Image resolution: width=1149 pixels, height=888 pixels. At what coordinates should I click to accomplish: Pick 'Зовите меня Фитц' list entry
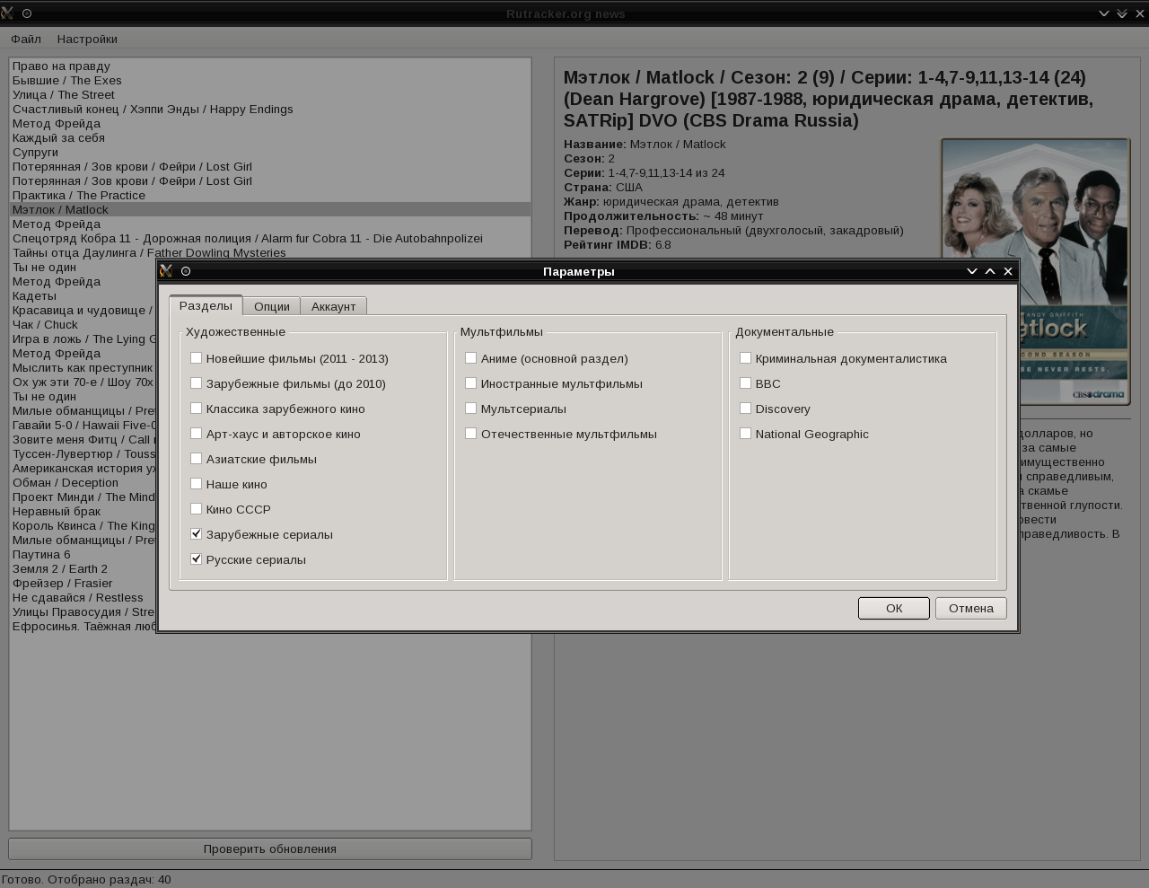click(83, 439)
